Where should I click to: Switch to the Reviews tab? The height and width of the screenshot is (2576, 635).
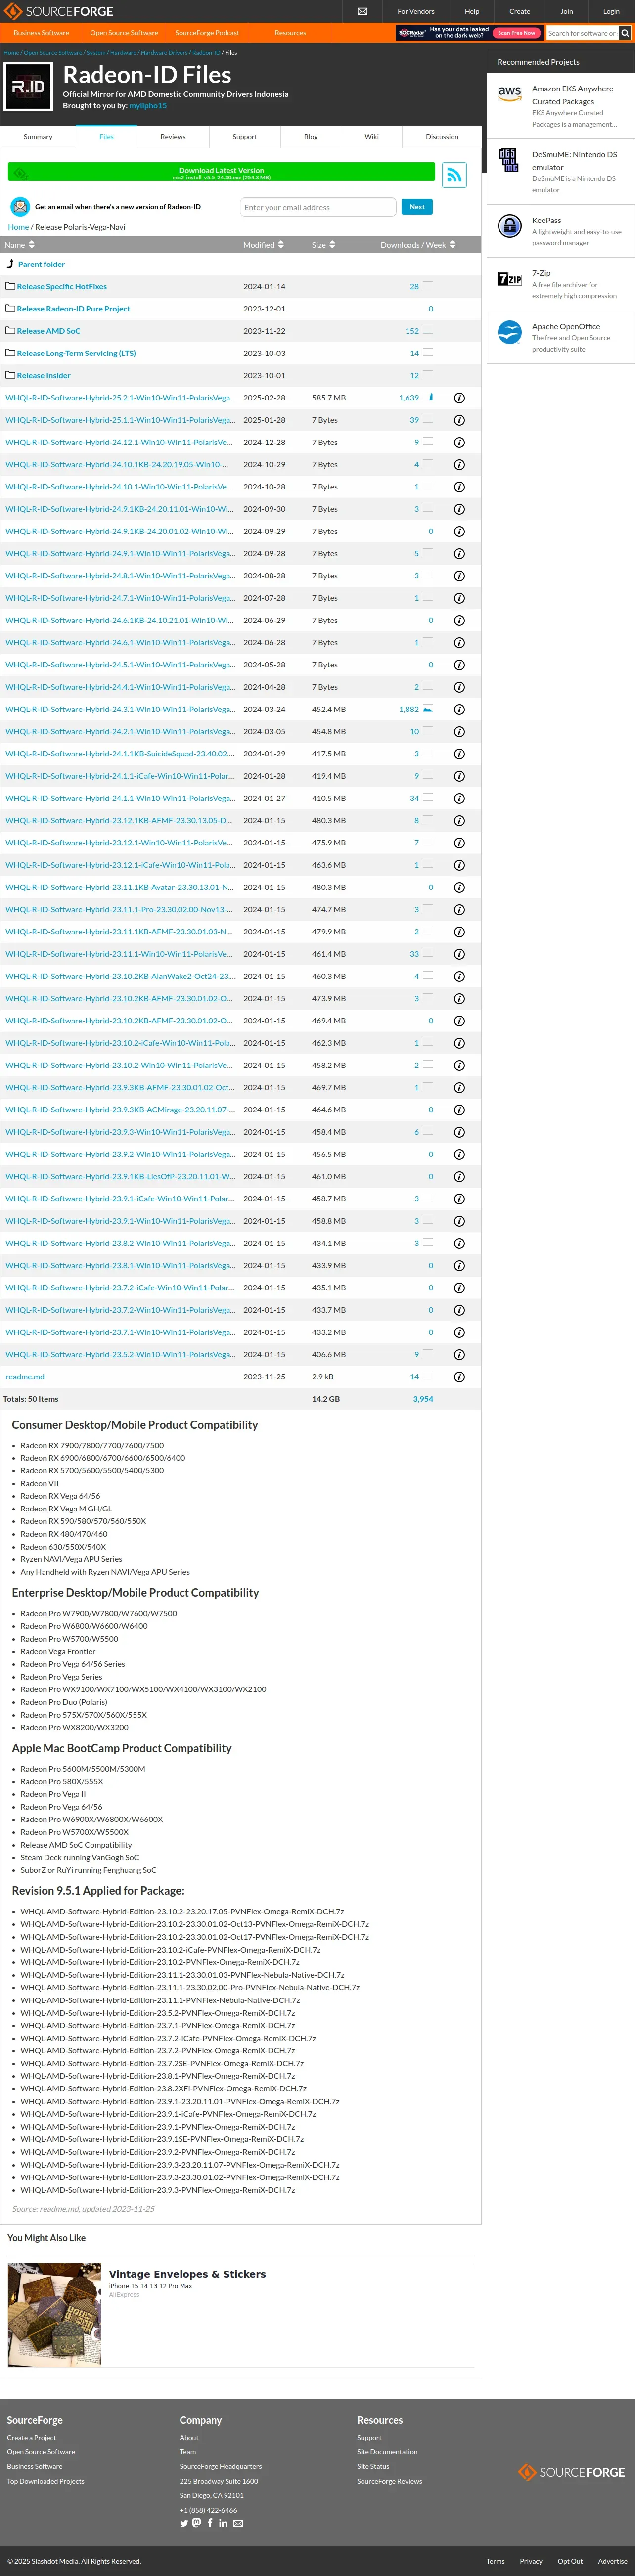(173, 137)
